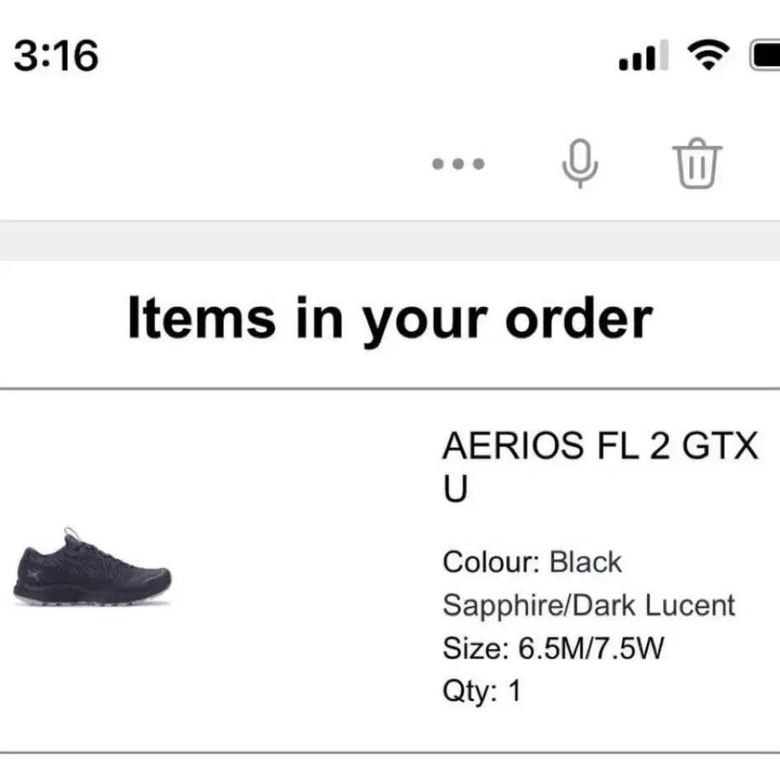Click the 'Size:' label
Image resolution: width=780 pixels, height=780 pixels.
[x=475, y=648]
